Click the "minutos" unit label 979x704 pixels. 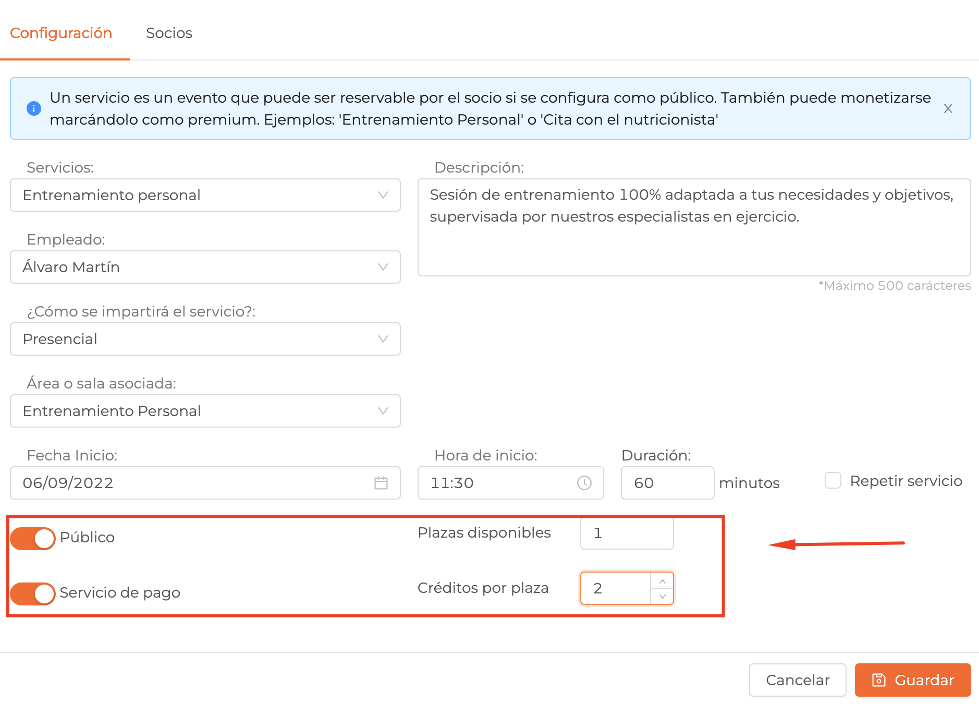[749, 483]
